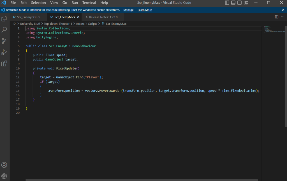Click the Manage link in Restricted Mode banner
The height and width of the screenshot is (181, 287).
128,10
